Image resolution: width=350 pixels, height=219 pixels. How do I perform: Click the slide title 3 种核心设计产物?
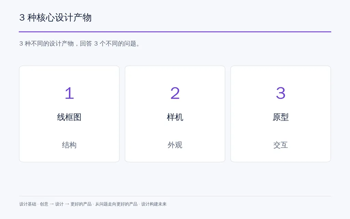coord(55,18)
